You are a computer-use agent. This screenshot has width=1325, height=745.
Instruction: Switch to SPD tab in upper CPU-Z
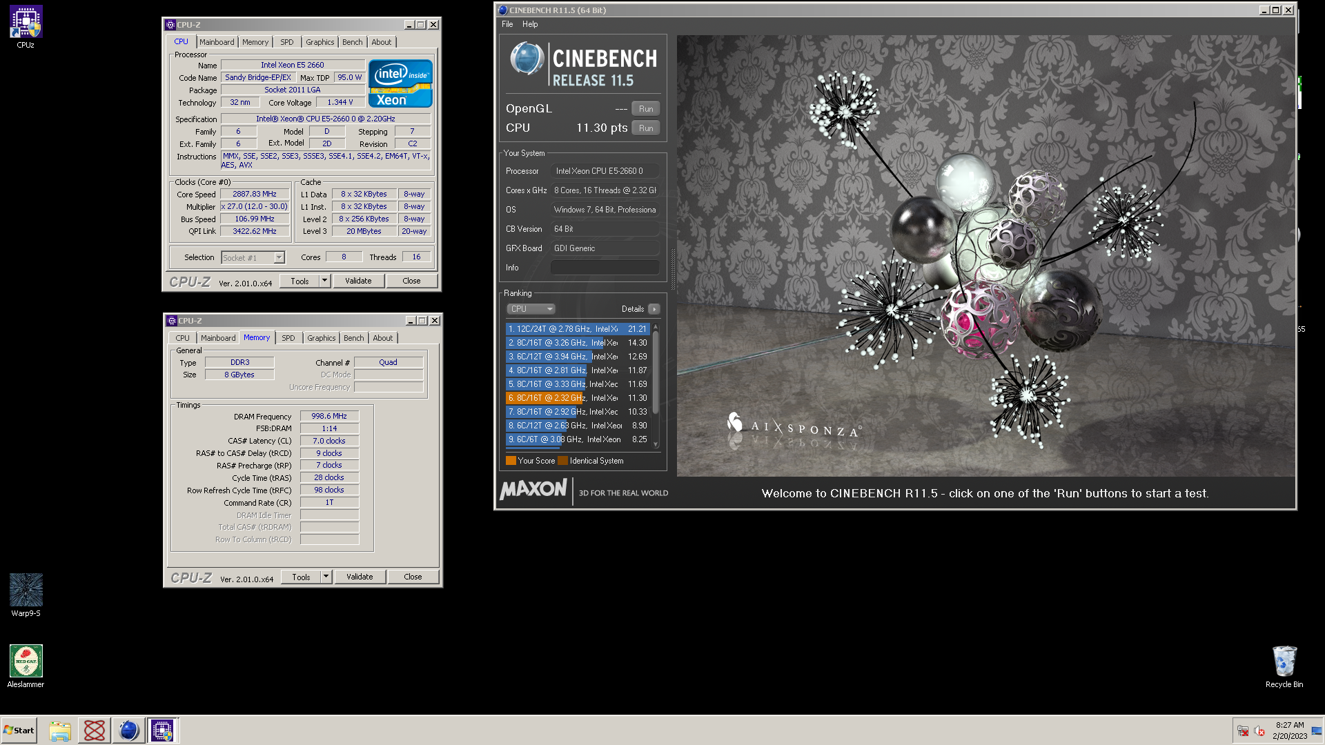[x=287, y=42]
